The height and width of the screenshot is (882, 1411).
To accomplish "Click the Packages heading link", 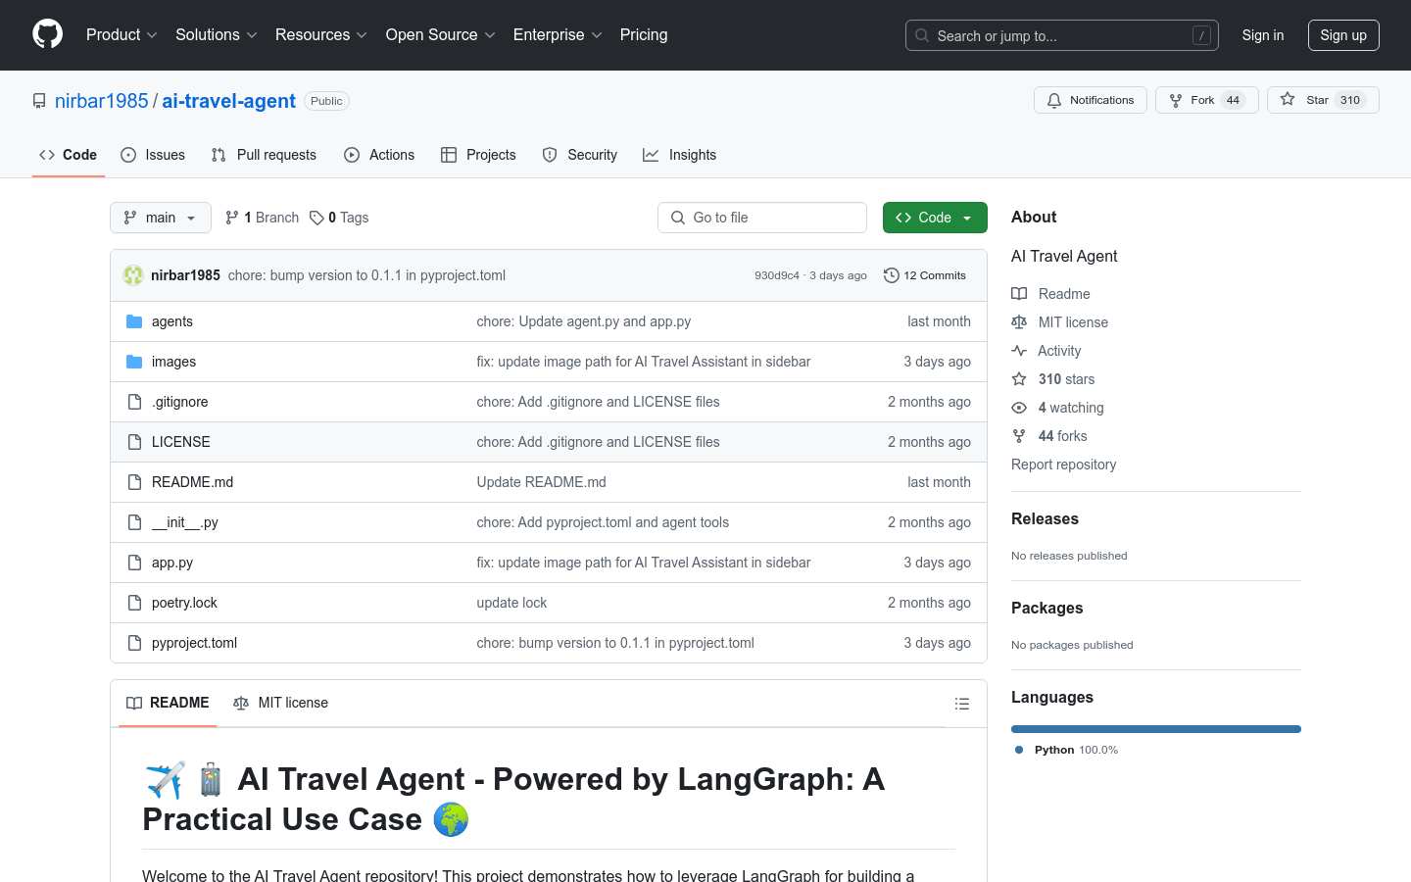I will (x=1046, y=608).
